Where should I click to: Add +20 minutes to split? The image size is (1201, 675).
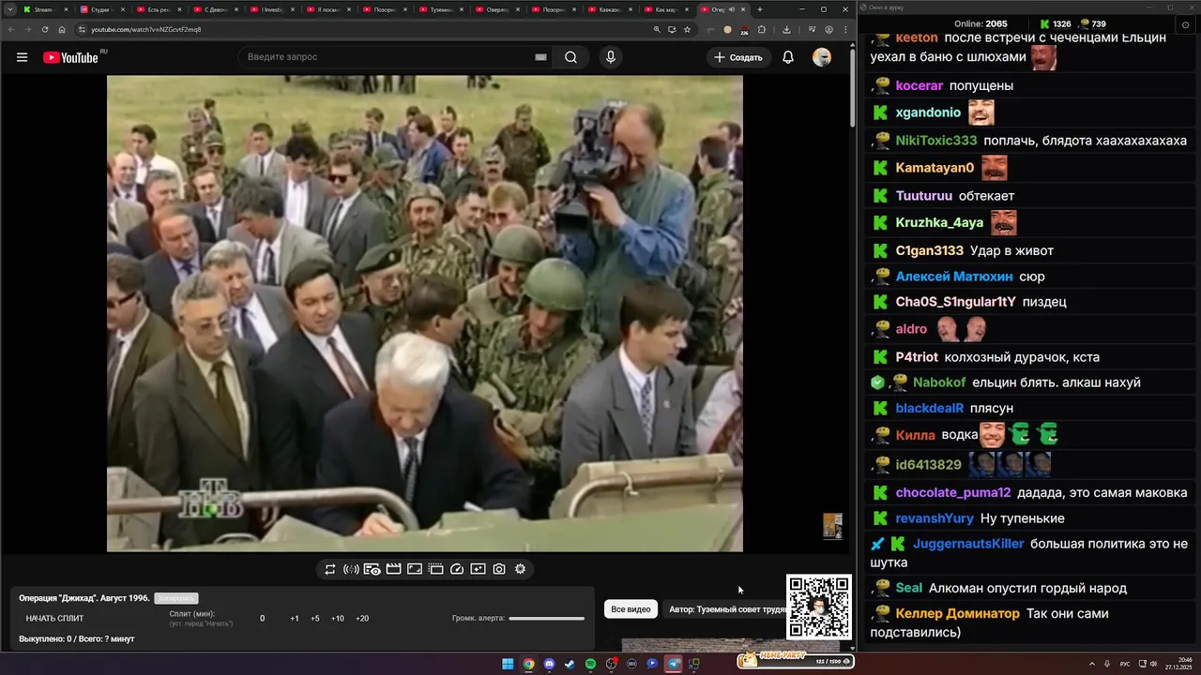(362, 619)
